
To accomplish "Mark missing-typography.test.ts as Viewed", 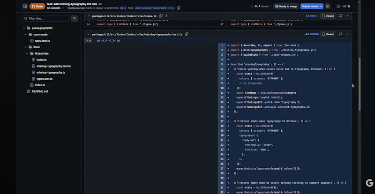I will (328, 34).
